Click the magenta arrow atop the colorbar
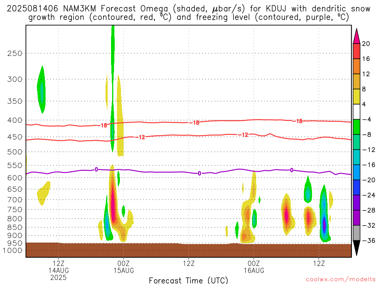Viewport: 379px width, 284px height. click(x=356, y=37)
